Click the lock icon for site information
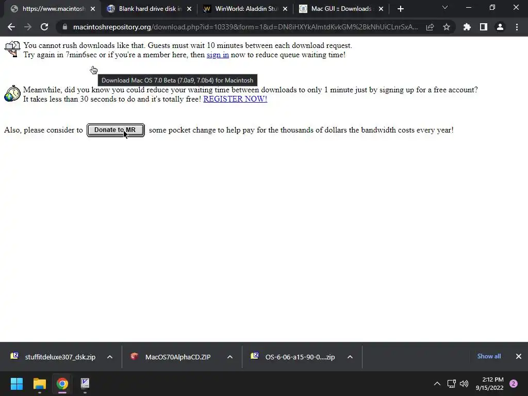The width and height of the screenshot is (528, 396). point(64,27)
